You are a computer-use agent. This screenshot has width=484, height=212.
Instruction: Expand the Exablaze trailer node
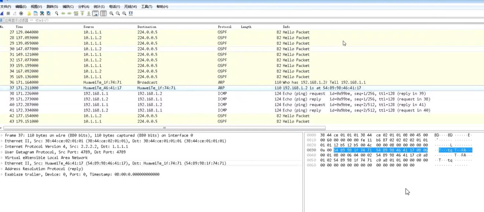(x=2, y=174)
